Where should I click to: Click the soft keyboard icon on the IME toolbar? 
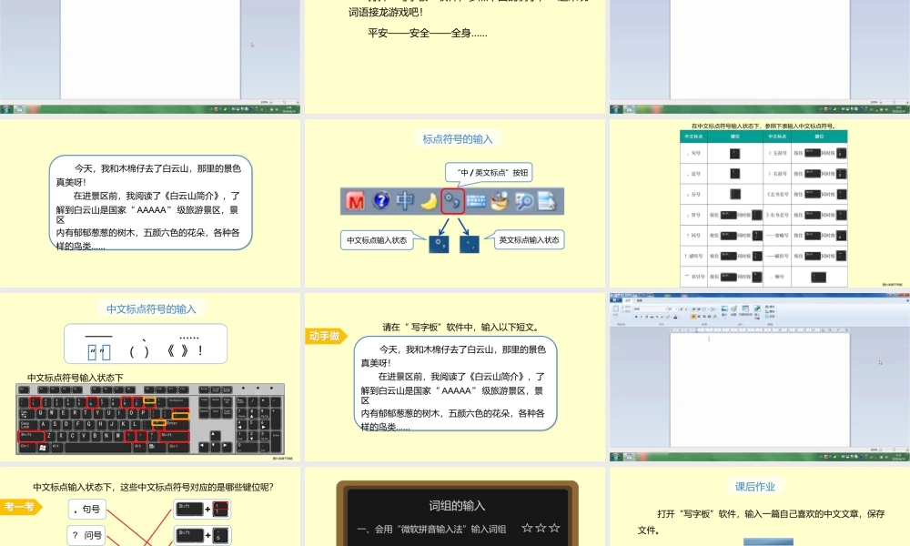pyautogui.click(x=476, y=201)
